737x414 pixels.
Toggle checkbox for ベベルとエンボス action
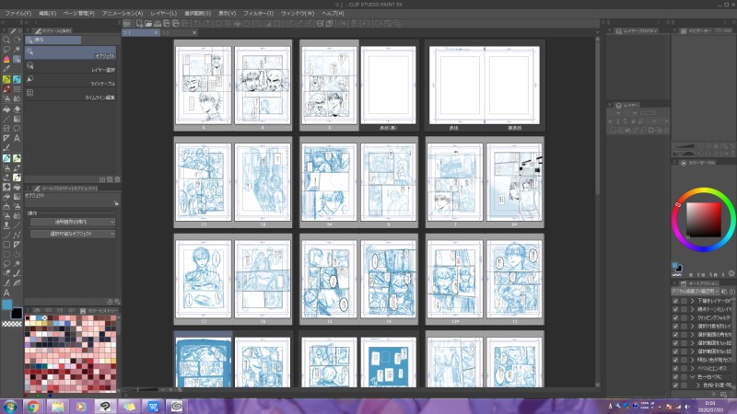[x=675, y=369]
